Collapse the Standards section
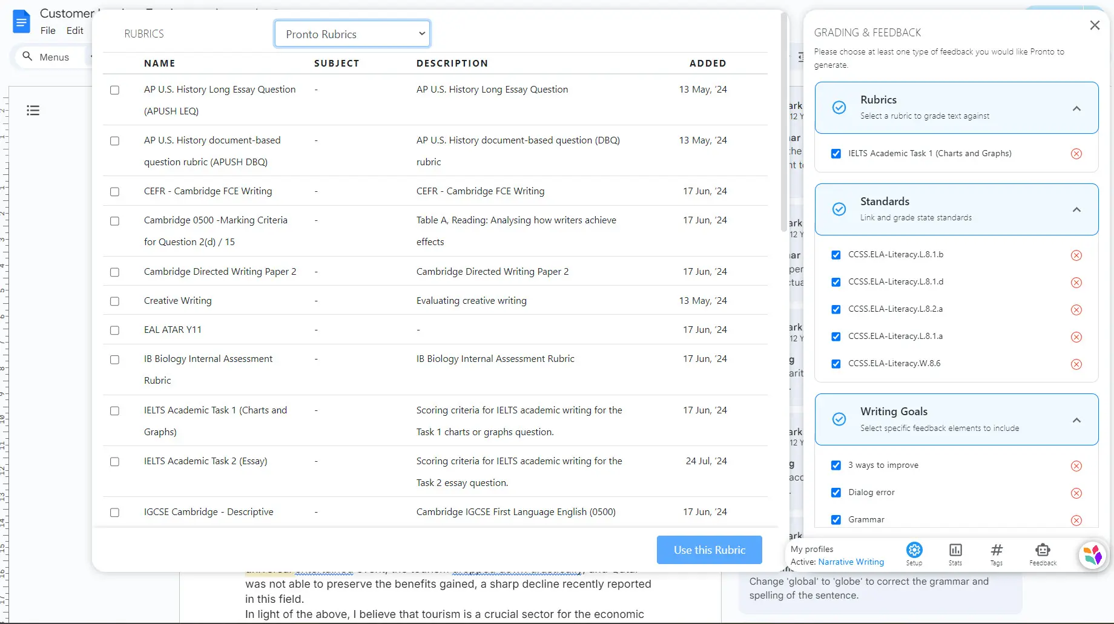The image size is (1114, 624). click(1076, 210)
